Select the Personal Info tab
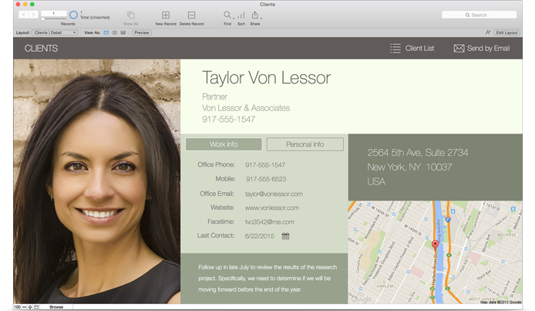Screen dimensions: 535x311 (x=305, y=144)
